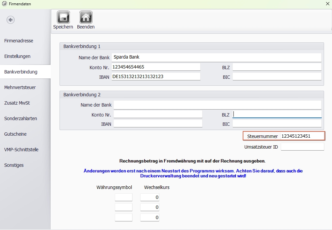Select the BIC field in Bankverbindung 2
The image size is (332, 230).
[277, 124]
